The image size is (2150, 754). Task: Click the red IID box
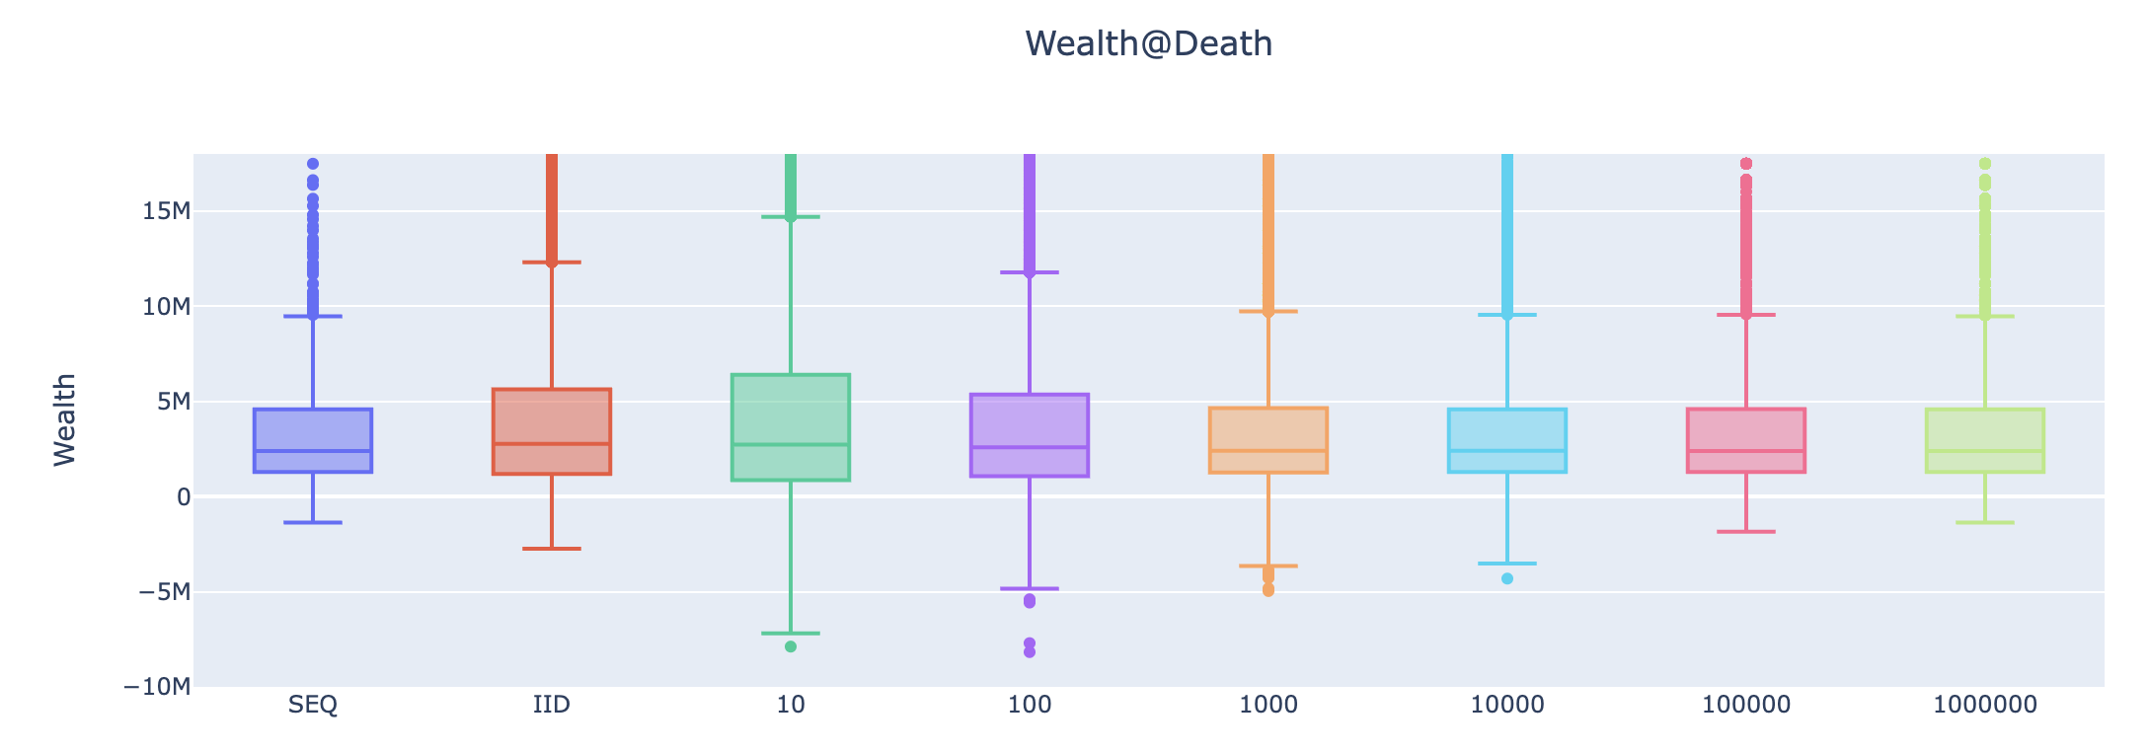tap(552, 431)
